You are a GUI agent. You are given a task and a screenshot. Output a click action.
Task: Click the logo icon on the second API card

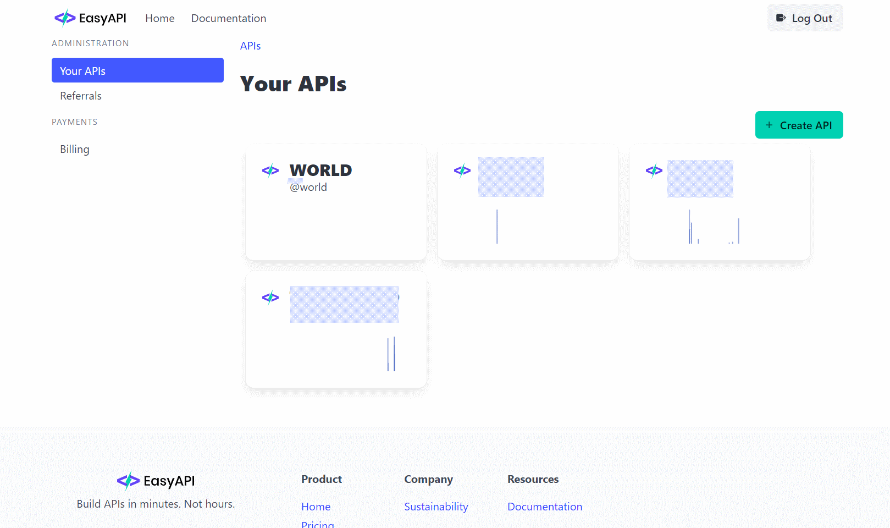pos(462,170)
